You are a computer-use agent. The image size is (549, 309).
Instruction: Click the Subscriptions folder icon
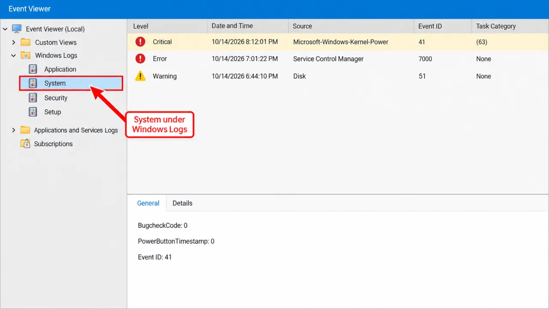click(25, 144)
